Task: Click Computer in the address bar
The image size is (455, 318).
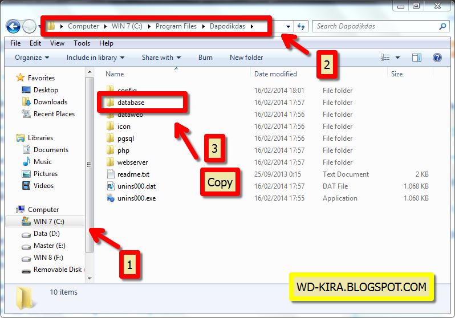Action: [83, 26]
